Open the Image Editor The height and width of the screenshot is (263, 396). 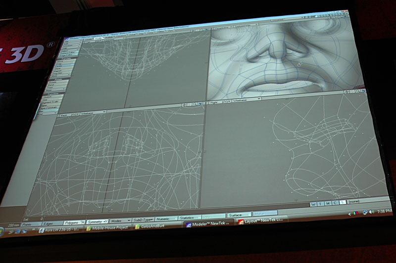[x=68, y=55]
